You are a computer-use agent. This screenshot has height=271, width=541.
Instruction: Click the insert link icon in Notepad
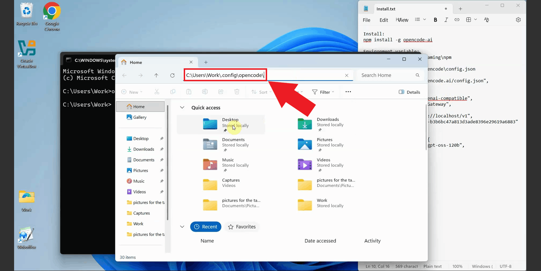coord(457,20)
